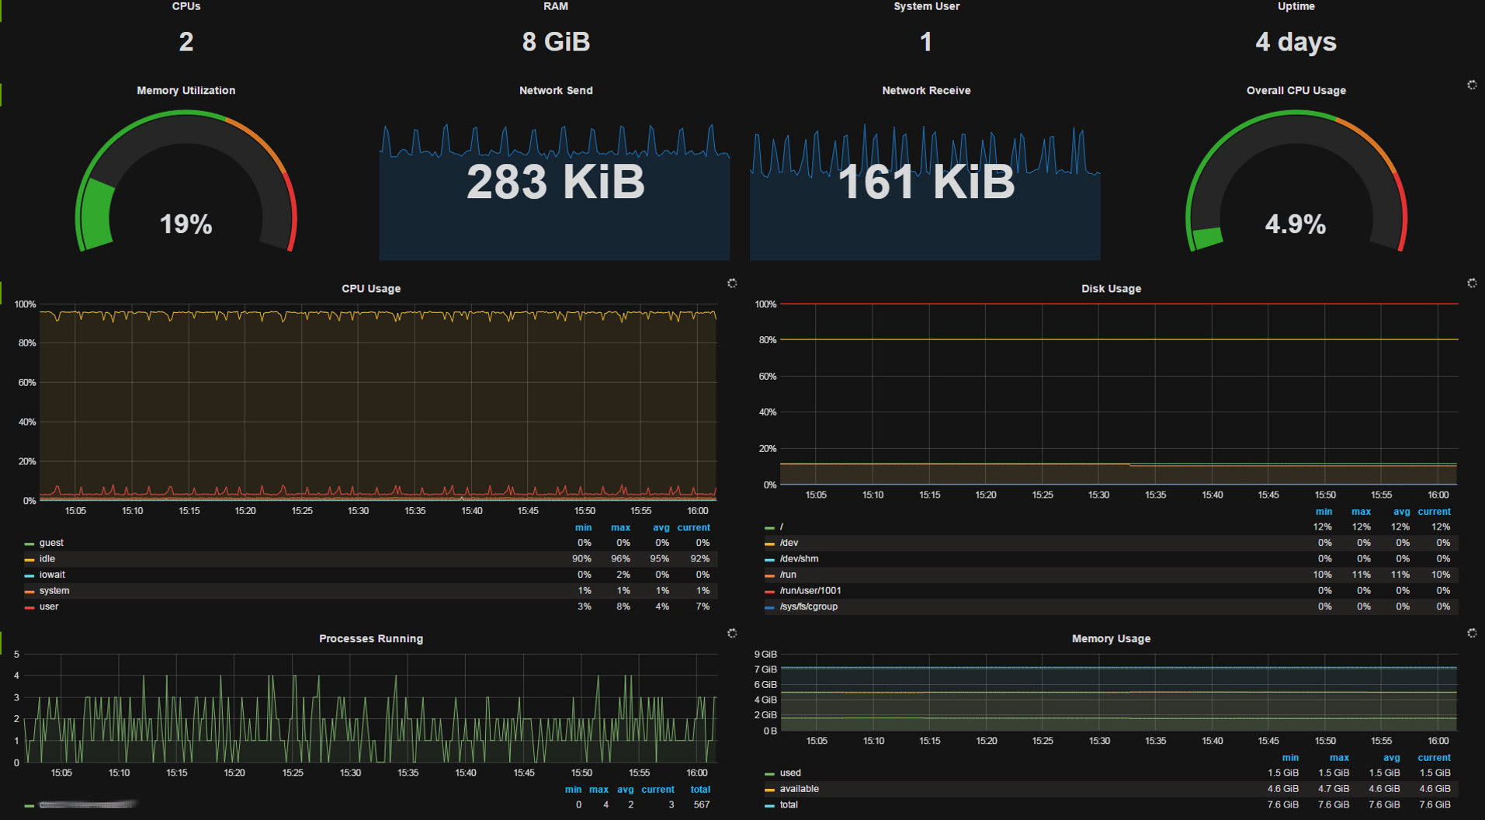Click the loading spinner on CPU Usage panel

coord(732,283)
